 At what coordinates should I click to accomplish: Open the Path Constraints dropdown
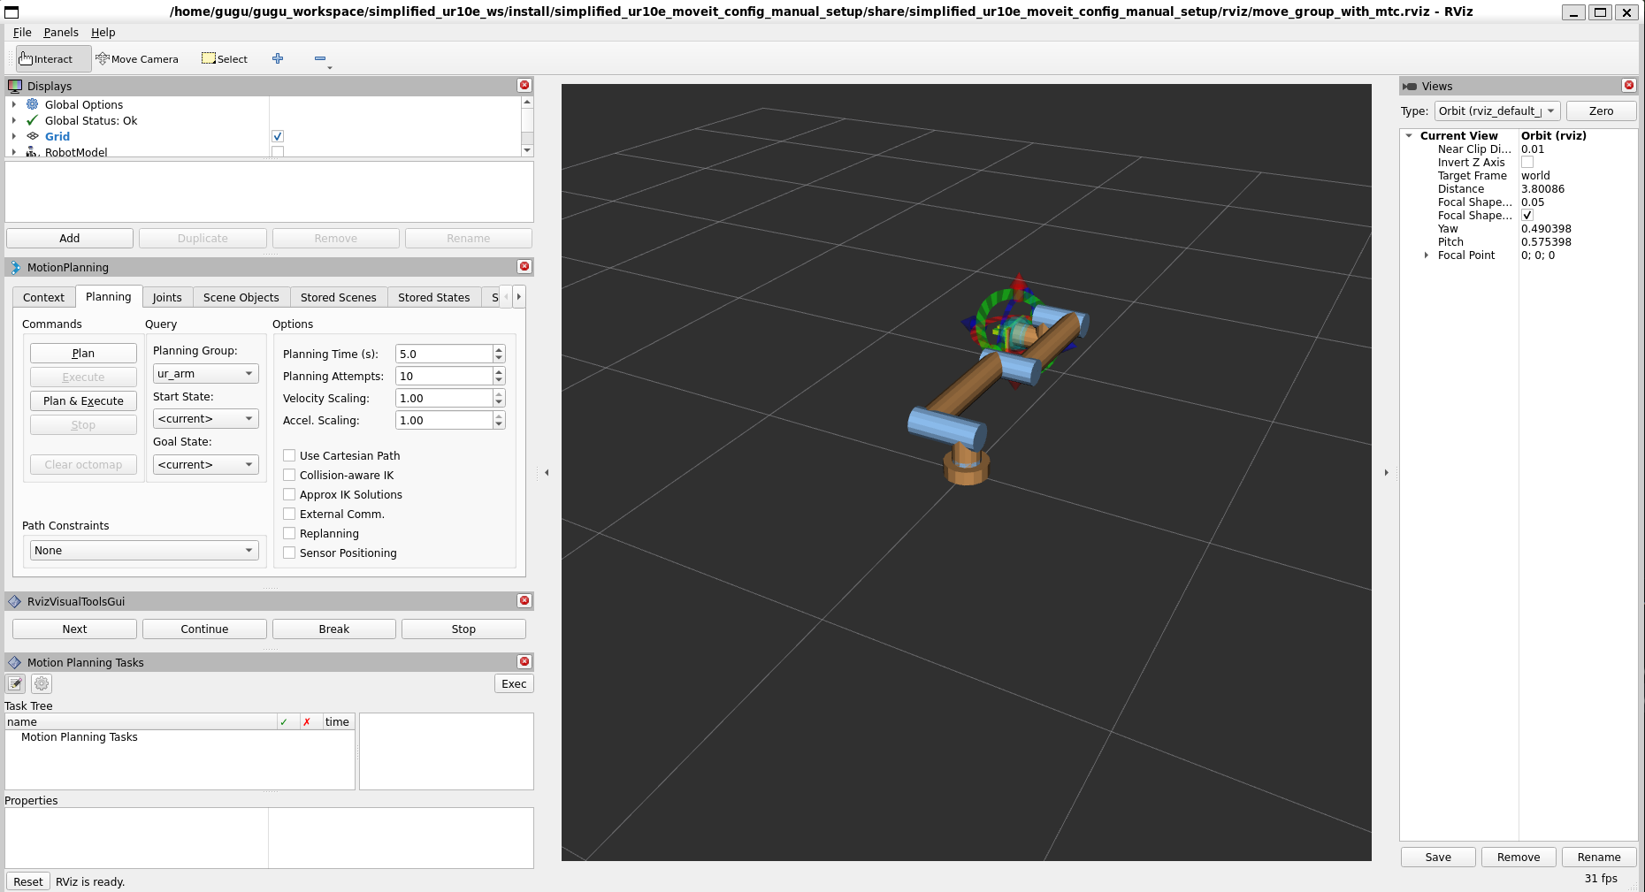pyautogui.click(x=144, y=550)
